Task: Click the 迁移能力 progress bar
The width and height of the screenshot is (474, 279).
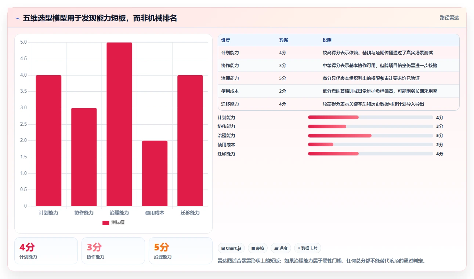Action: 370,154
